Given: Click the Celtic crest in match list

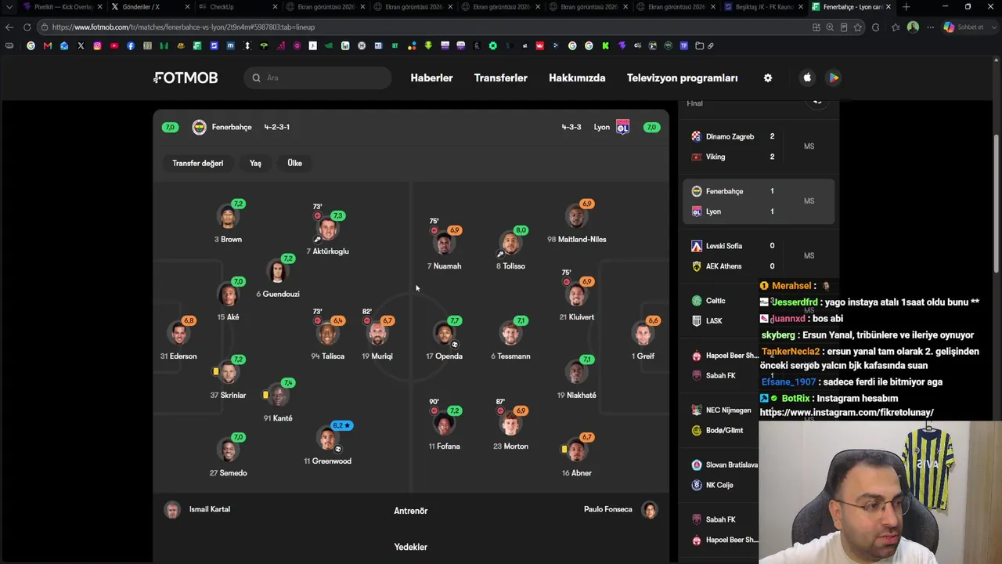Looking at the screenshot, I should 696,301.
